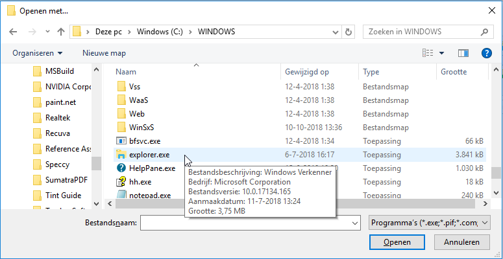The height and width of the screenshot is (259, 503).
Task: Click the Openen button
Action: [x=397, y=242]
